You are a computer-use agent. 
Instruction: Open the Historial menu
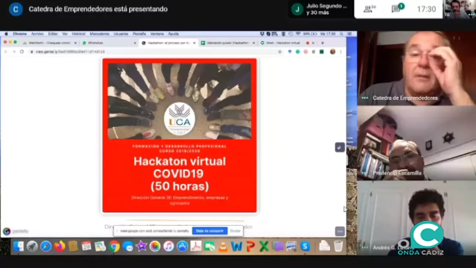(x=78, y=34)
